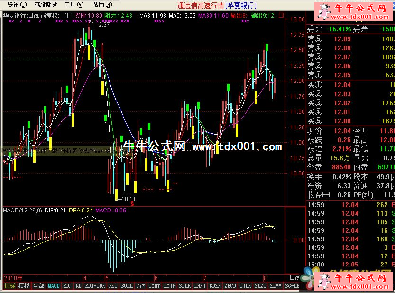Viewport: 395px width, 293px height.
Task: Click the 涨幅 2.21% value
Action: click(x=341, y=149)
